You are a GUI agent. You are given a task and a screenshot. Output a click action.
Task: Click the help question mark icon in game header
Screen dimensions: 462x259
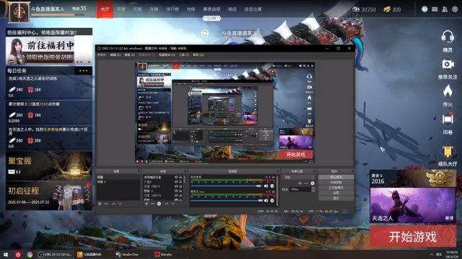tap(424, 9)
